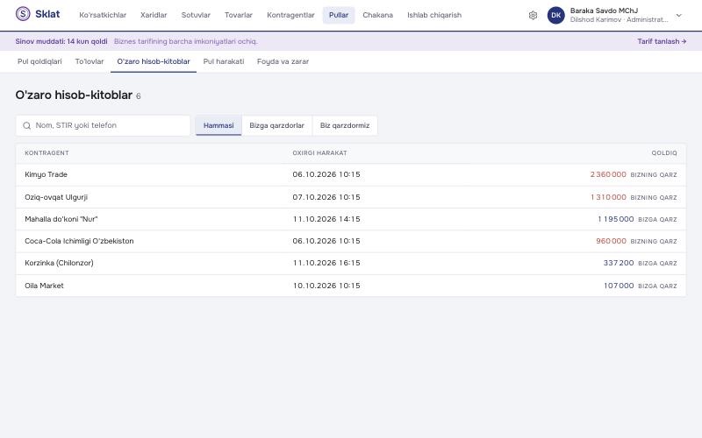Open Ko'rsatkichlar menu
Image resolution: width=702 pixels, height=438 pixels.
click(x=103, y=15)
